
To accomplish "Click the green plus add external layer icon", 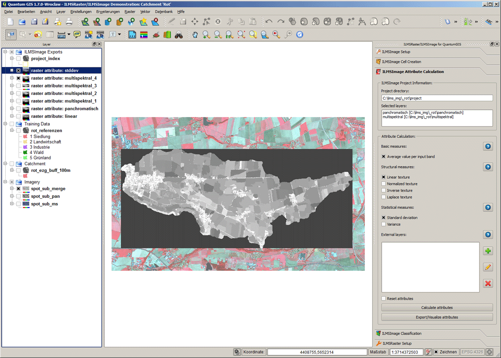I will point(488,251).
